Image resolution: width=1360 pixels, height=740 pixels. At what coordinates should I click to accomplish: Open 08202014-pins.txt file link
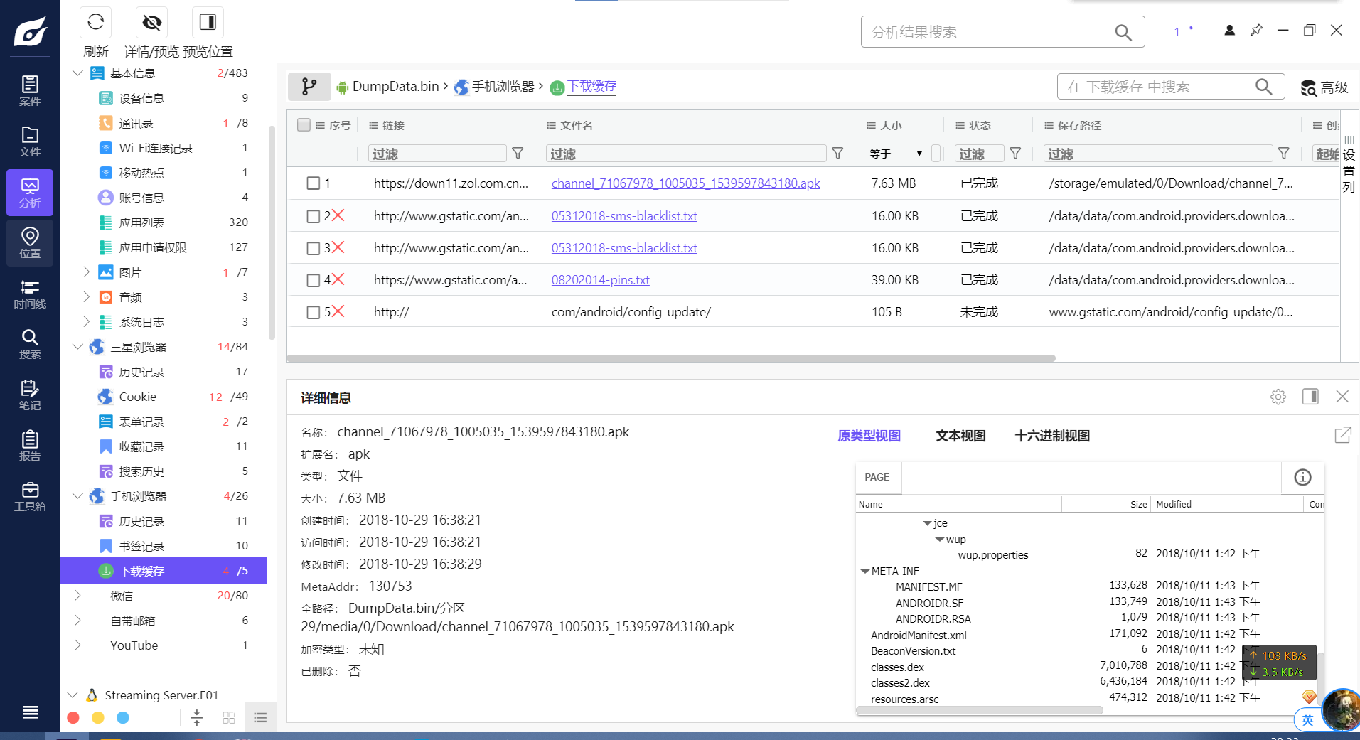(600, 280)
